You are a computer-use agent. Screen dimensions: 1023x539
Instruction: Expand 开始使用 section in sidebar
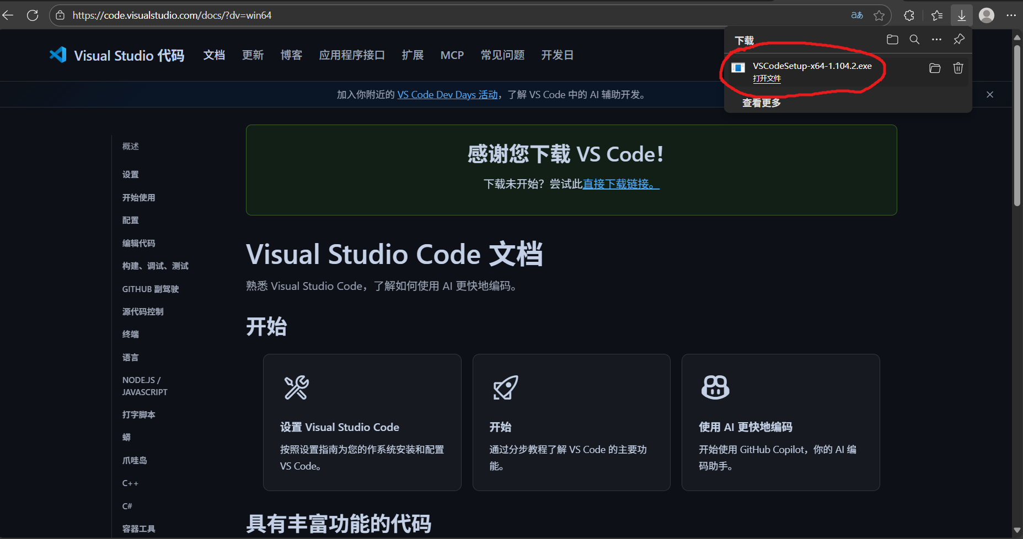pyautogui.click(x=139, y=197)
